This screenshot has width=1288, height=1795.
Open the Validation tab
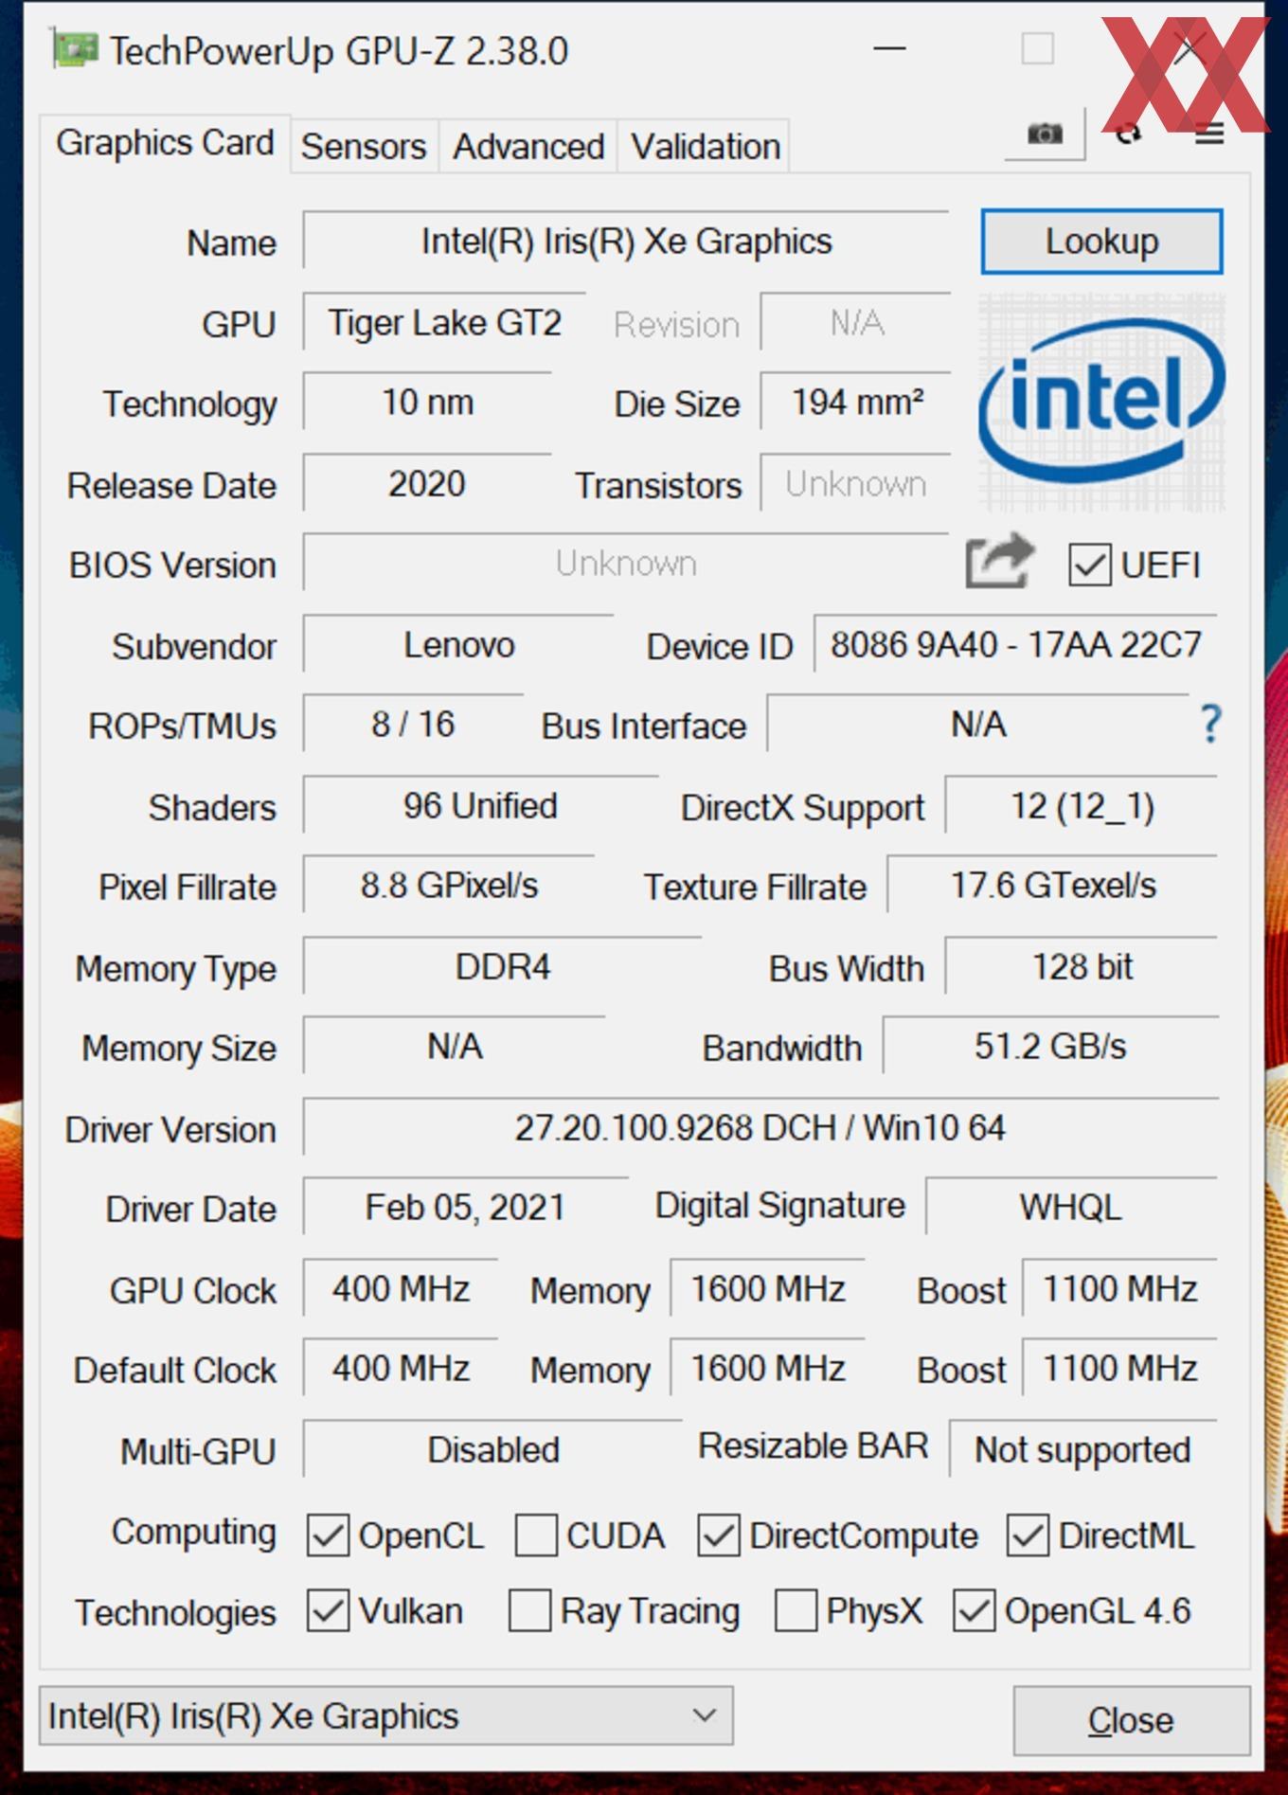tap(706, 147)
